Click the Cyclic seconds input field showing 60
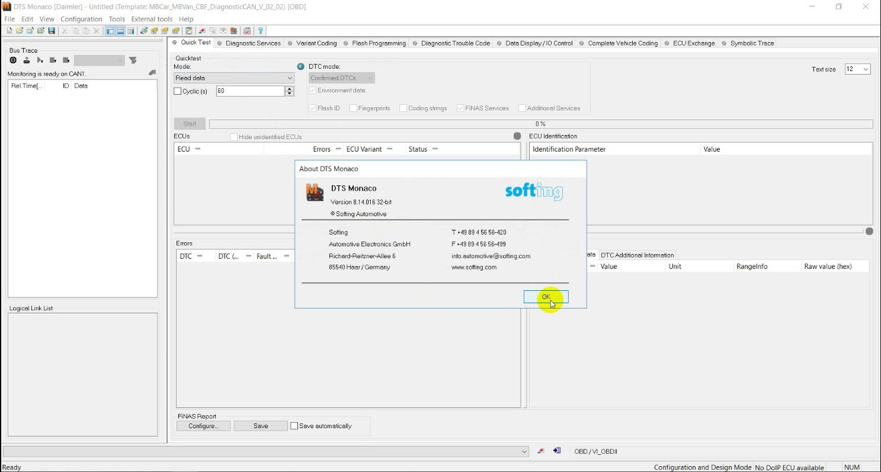881x472 pixels. [x=250, y=91]
